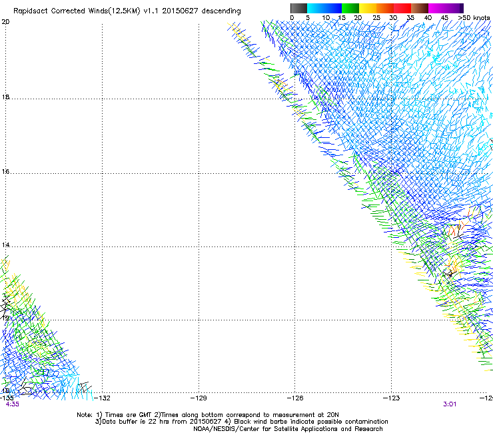The image size is (493, 433).
Task: Click the latitude label '16'
Action: [5, 172]
